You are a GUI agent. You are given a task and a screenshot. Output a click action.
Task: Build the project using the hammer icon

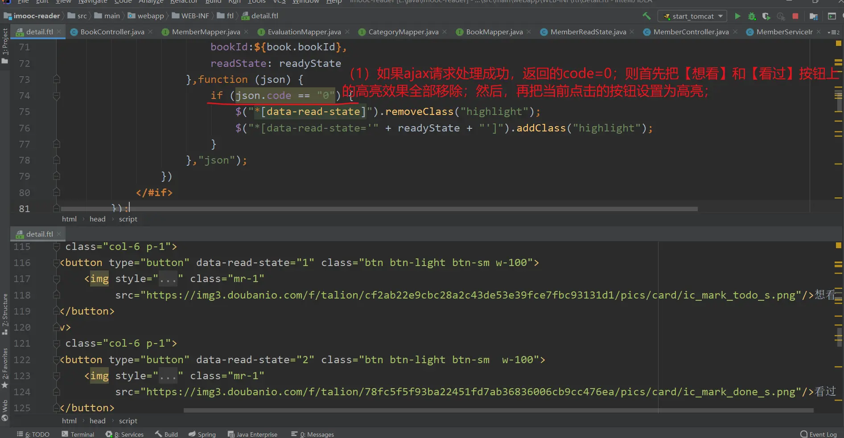point(646,16)
